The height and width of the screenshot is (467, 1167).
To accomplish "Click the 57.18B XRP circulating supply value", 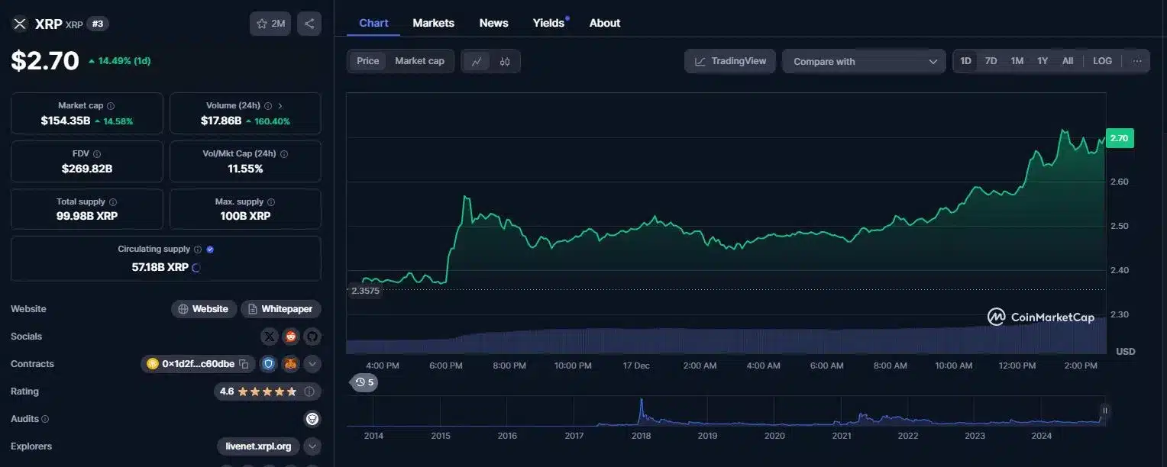I will tap(160, 267).
